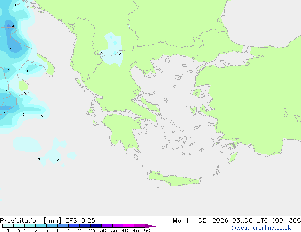Viewport: 301px width, 232px height.
Task: Click the legend label '10'
Action: (x=59, y=230)
